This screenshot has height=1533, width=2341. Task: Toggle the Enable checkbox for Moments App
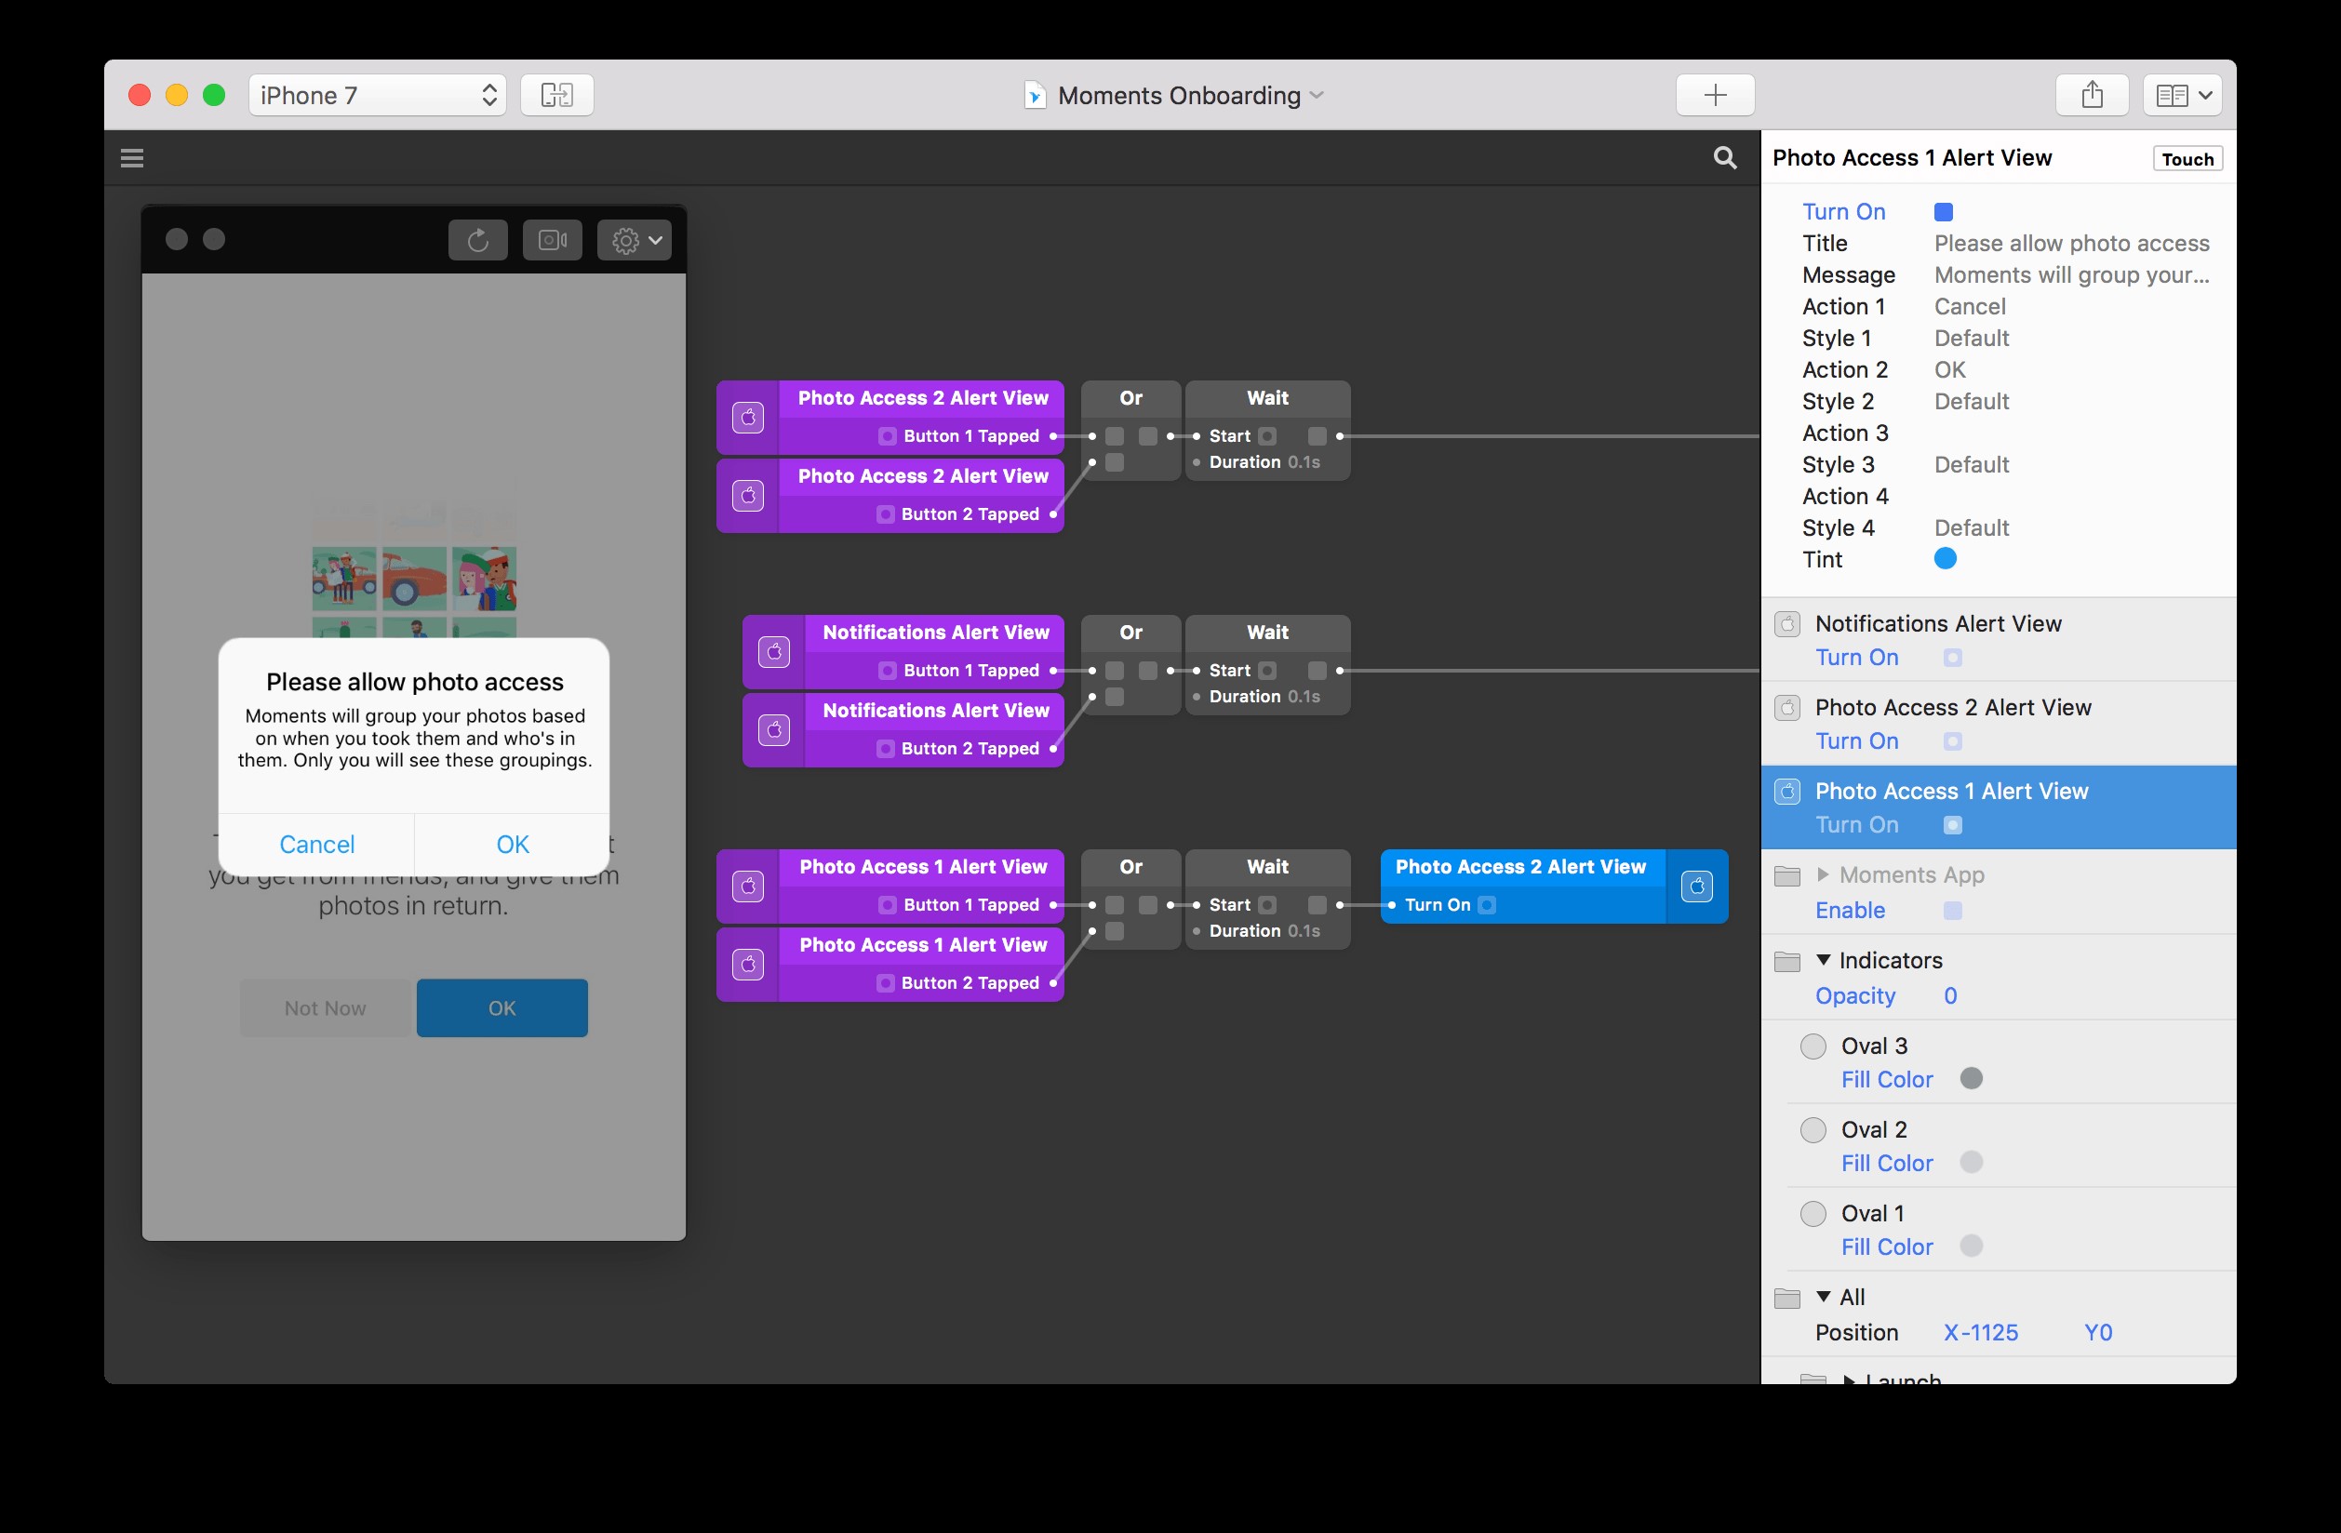tap(1952, 911)
